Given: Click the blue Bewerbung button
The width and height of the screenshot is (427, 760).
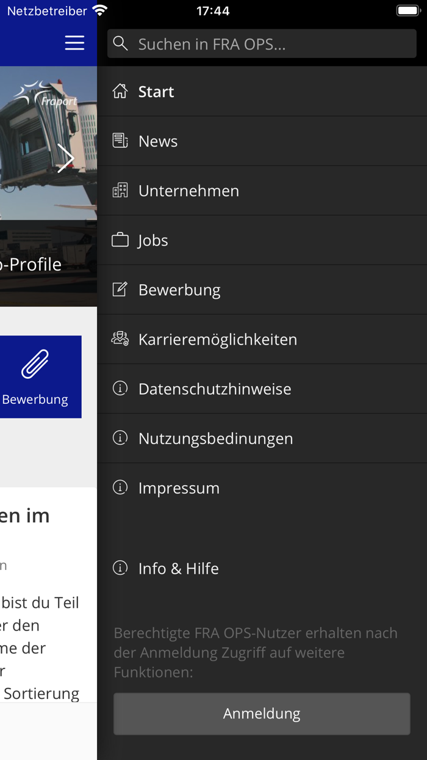Looking at the screenshot, I should (x=37, y=377).
